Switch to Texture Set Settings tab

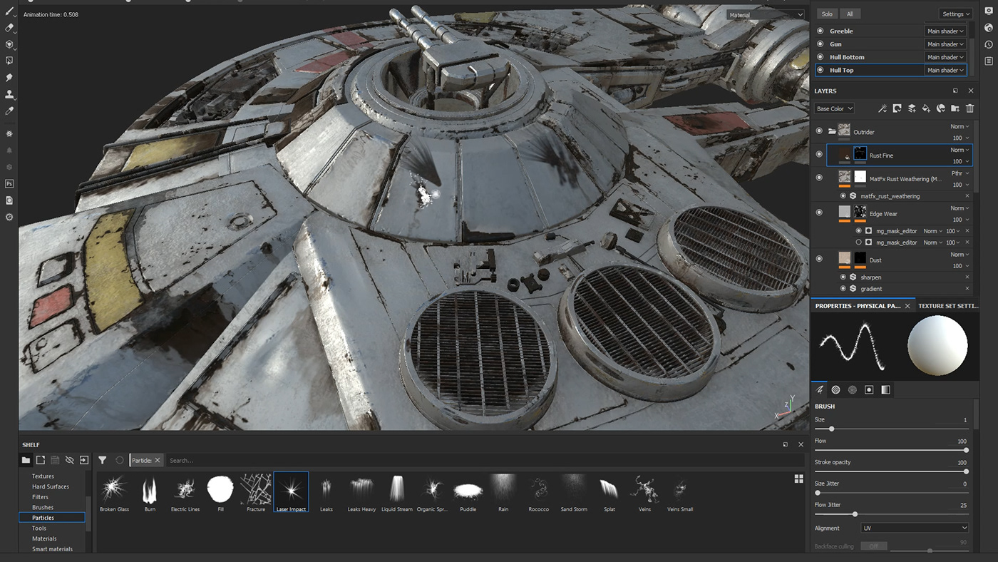(x=948, y=305)
